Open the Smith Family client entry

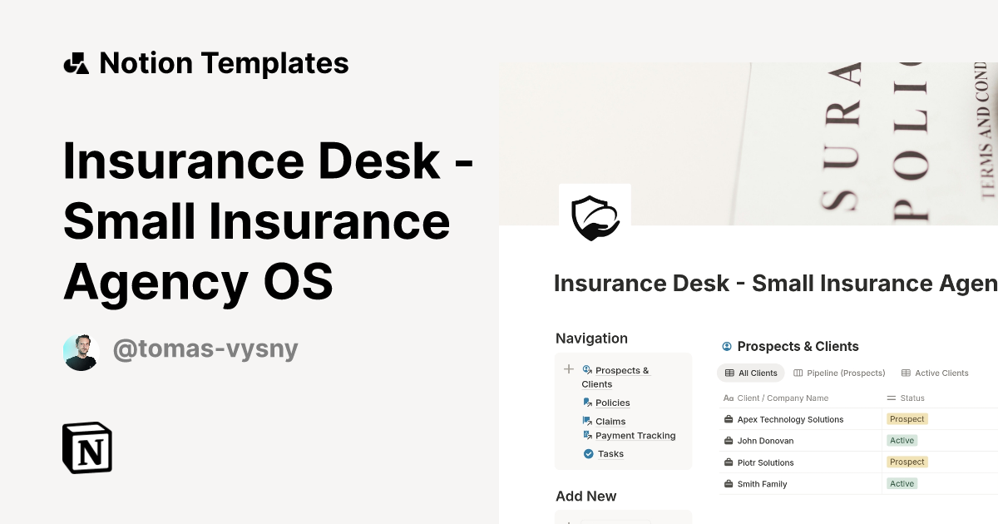click(x=762, y=483)
